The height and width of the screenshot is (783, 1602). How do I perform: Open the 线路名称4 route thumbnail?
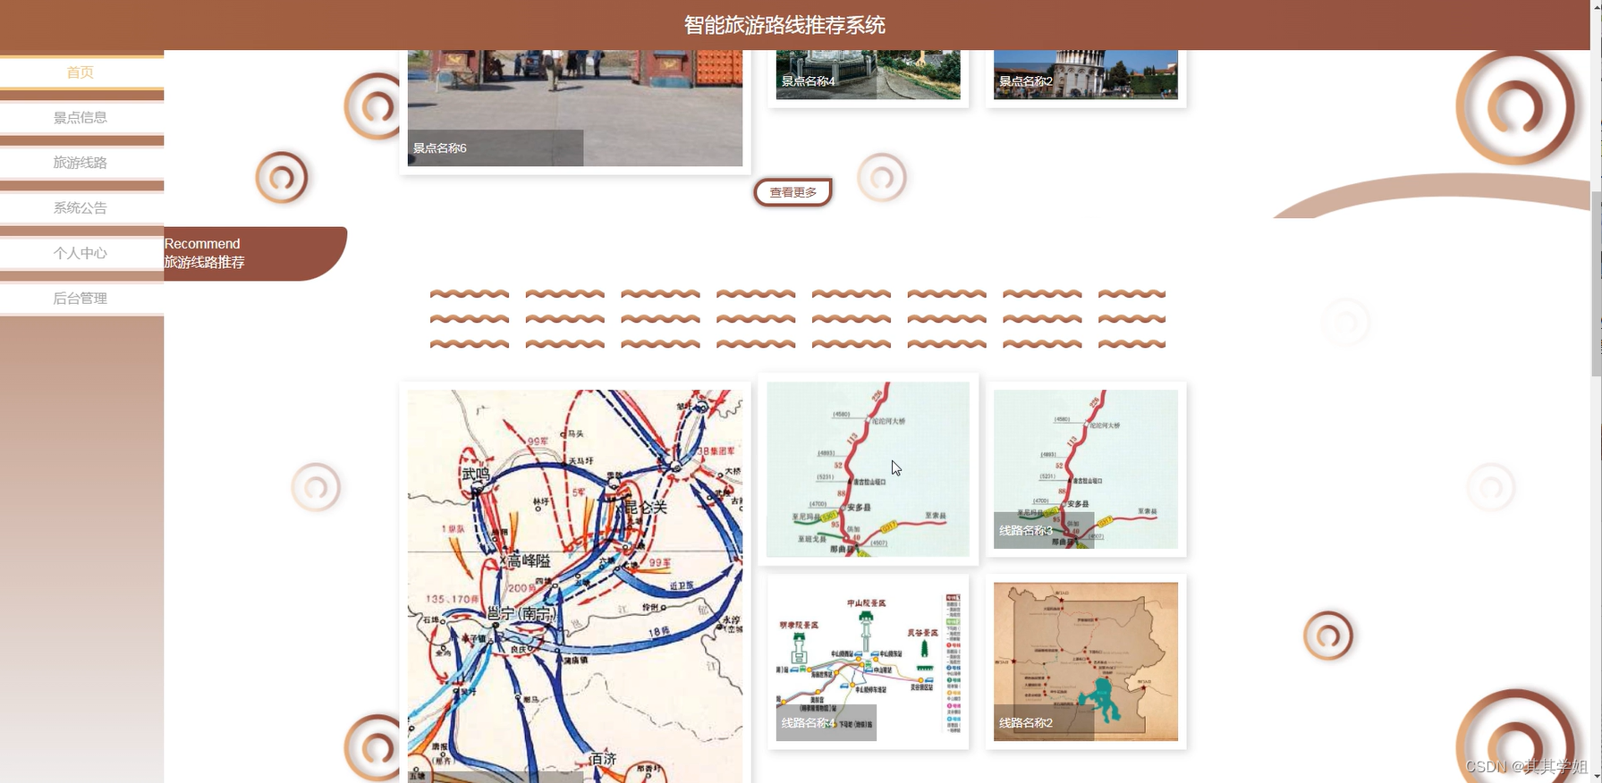(868, 662)
